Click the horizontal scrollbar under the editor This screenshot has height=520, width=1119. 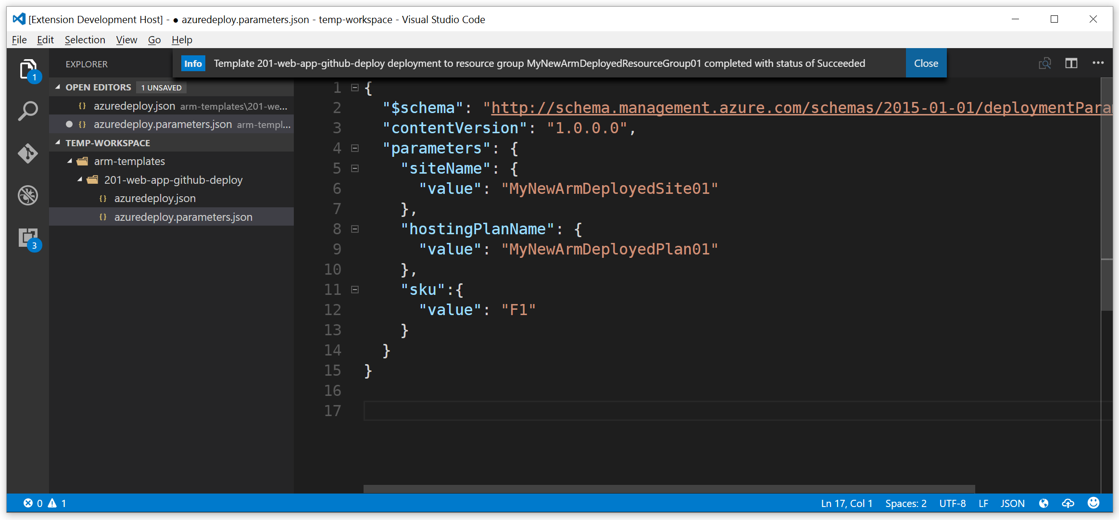[668, 489]
